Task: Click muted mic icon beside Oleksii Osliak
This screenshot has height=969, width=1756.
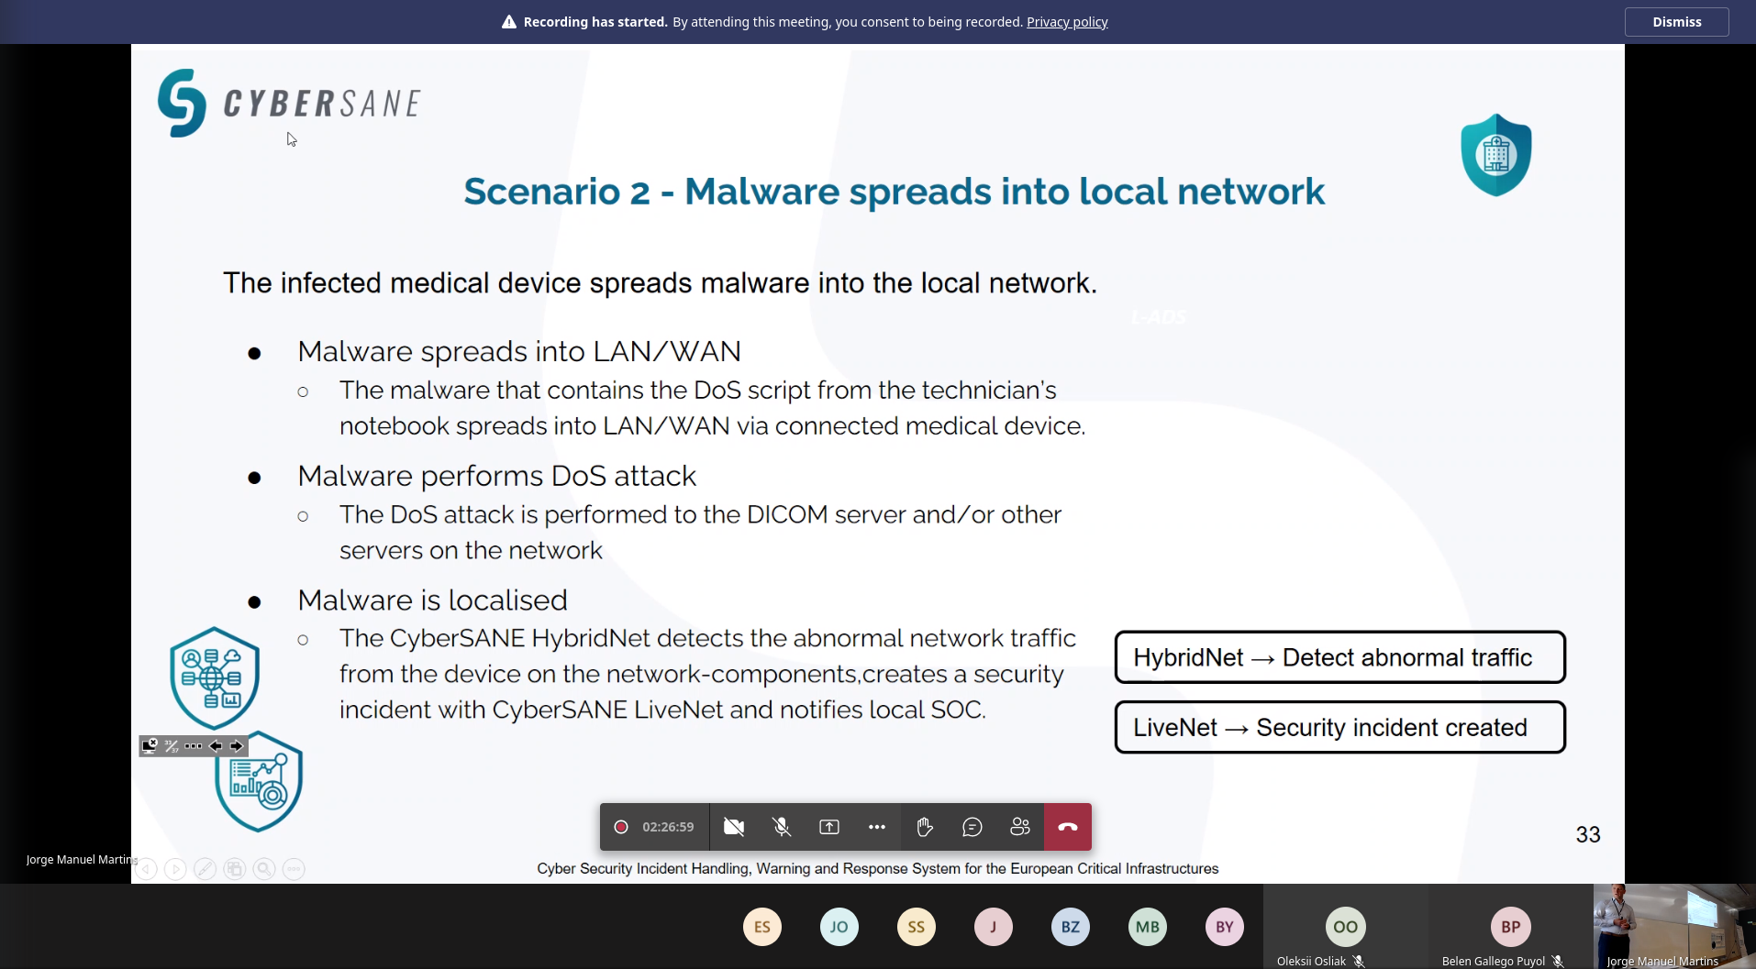Action: click(1359, 962)
